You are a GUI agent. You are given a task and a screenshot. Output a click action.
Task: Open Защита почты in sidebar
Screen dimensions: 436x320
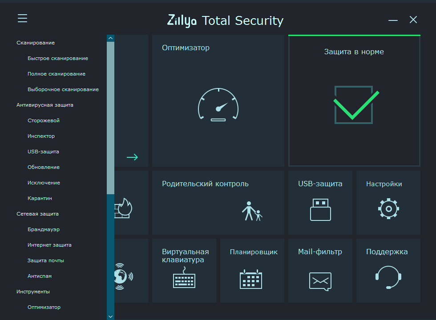45,260
